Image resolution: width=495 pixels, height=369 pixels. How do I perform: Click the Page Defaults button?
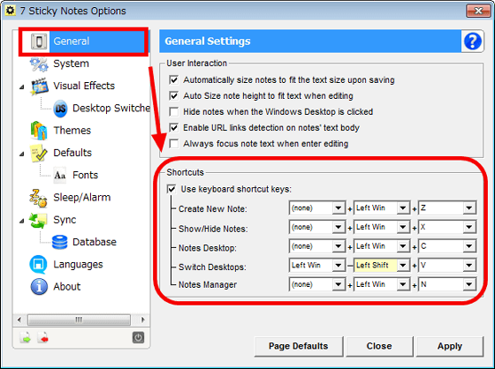pos(299,346)
